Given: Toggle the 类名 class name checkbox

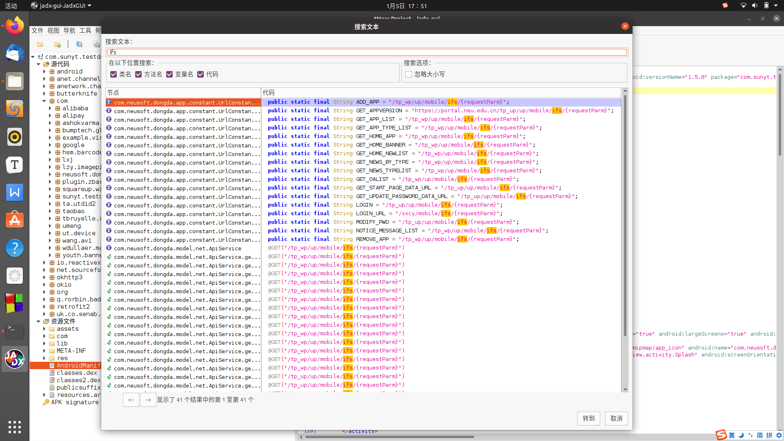Looking at the screenshot, I should (114, 74).
